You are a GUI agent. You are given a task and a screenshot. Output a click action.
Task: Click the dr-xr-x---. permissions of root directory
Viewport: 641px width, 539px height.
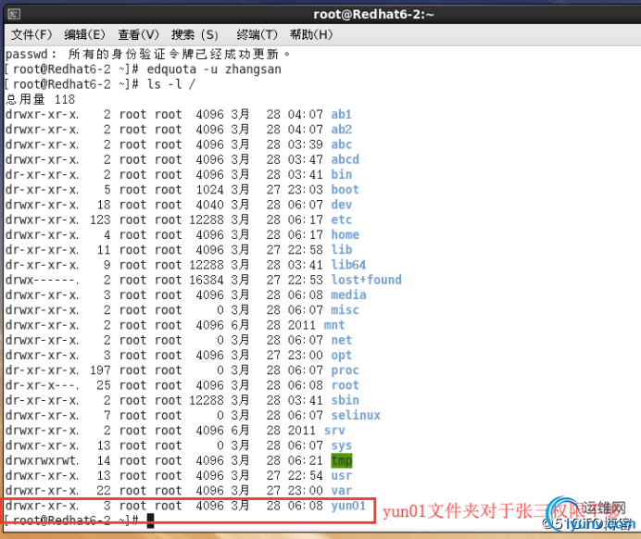coord(42,385)
